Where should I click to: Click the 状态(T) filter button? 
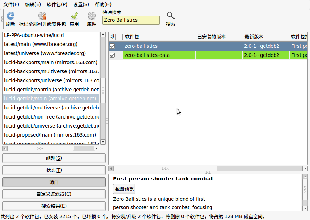point(54,170)
